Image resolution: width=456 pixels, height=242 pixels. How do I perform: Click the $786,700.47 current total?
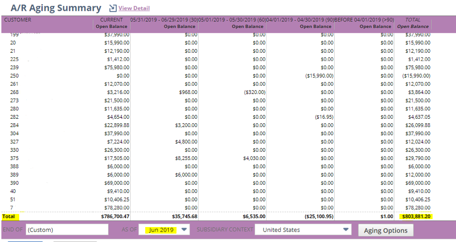(x=115, y=216)
